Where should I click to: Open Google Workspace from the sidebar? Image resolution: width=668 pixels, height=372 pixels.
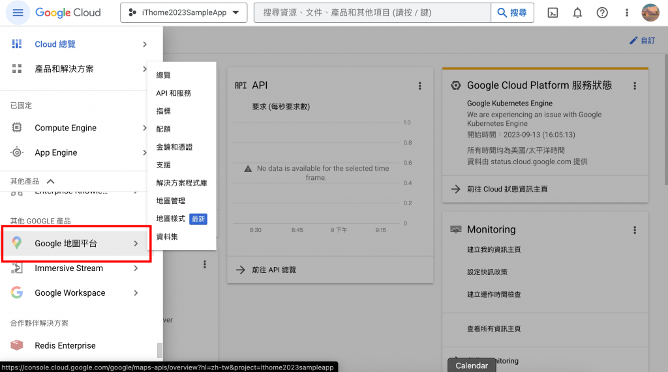pyautogui.click(x=70, y=293)
